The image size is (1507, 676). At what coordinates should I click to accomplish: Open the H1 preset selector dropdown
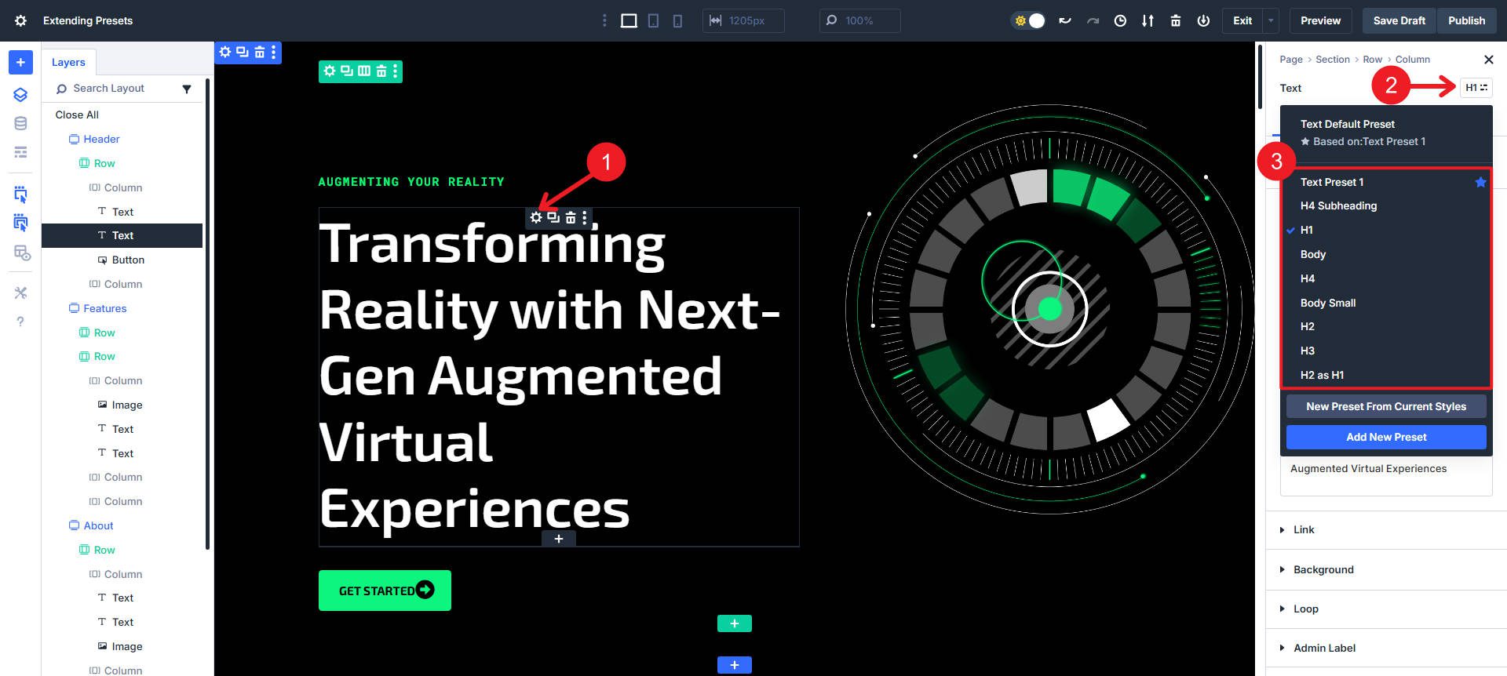(1476, 88)
